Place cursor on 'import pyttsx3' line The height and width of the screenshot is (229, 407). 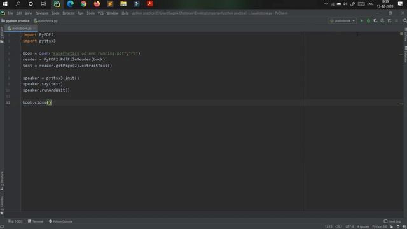39,41
